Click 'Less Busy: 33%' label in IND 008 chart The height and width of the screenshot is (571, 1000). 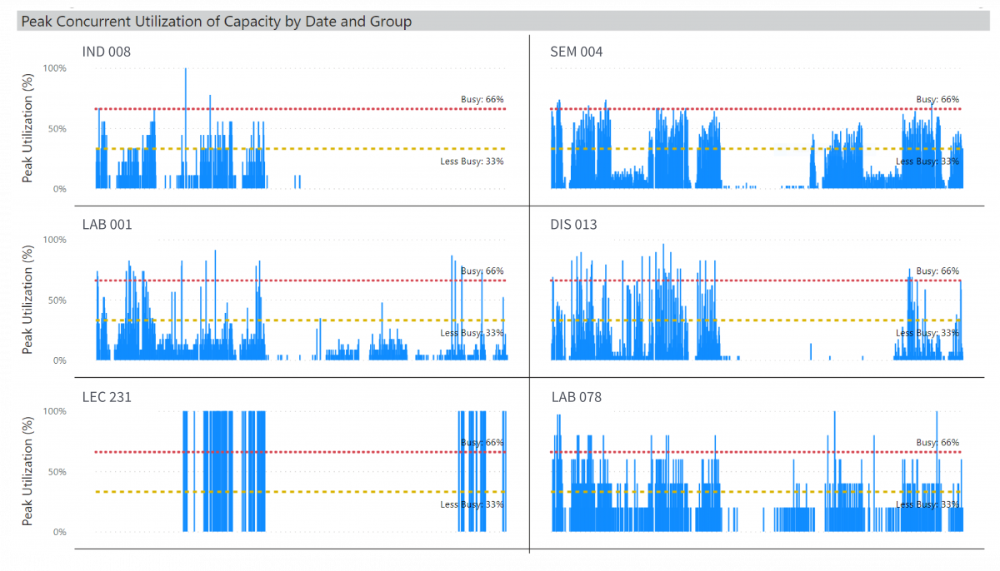pos(472,161)
